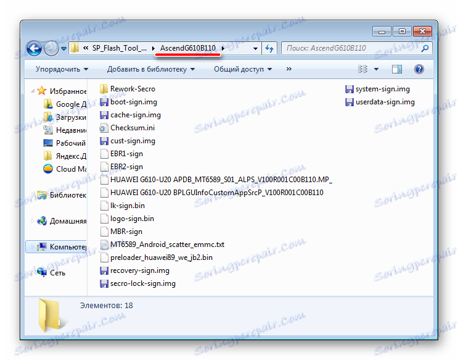
Task: Click the change view icon
Action: tap(362, 69)
